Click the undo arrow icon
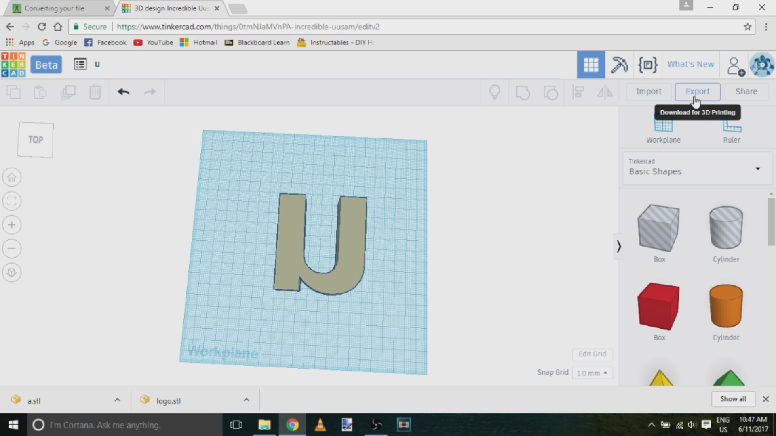 pos(123,92)
